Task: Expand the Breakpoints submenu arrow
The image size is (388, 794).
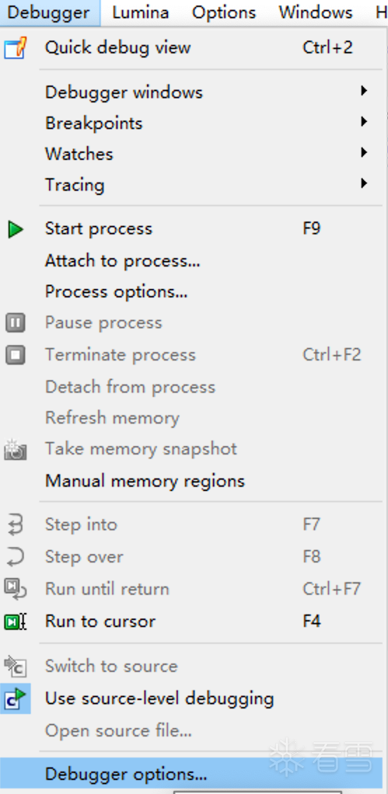Action: (x=363, y=122)
